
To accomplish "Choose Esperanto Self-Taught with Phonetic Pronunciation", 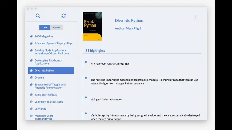I will [51, 86].
